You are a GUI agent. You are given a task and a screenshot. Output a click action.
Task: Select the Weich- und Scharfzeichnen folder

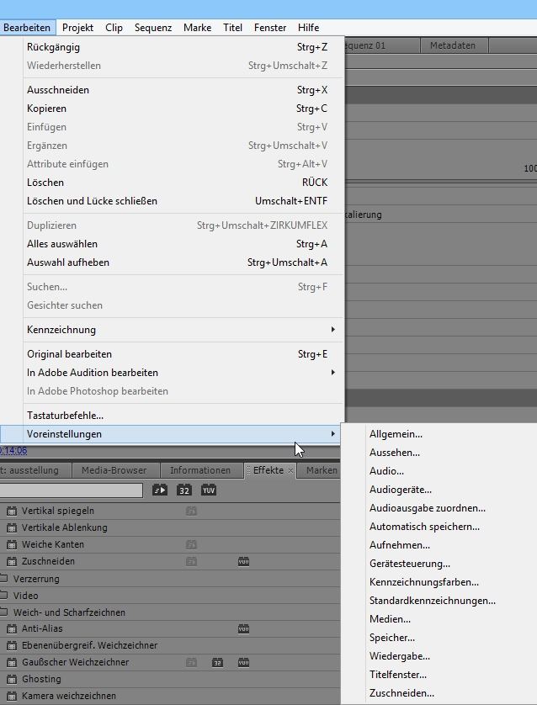click(69, 612)
